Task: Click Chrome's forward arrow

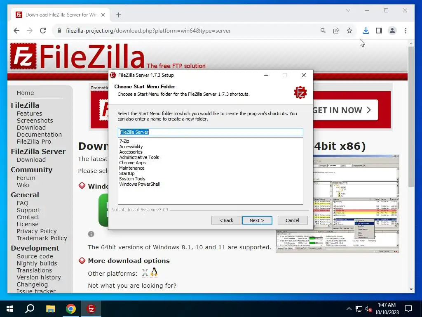Action: coord(30,31)
